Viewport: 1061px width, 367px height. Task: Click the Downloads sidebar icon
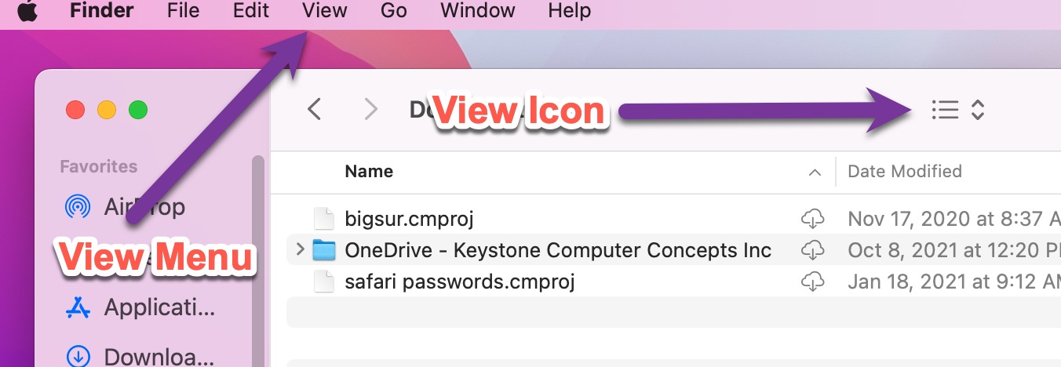click(x=78, y=357)
